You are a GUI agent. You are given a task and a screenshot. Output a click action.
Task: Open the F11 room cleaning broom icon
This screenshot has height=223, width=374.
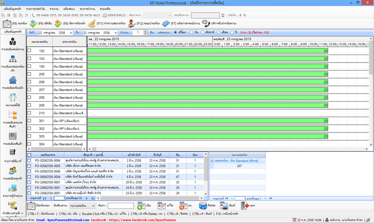click(x=92, y=24)
